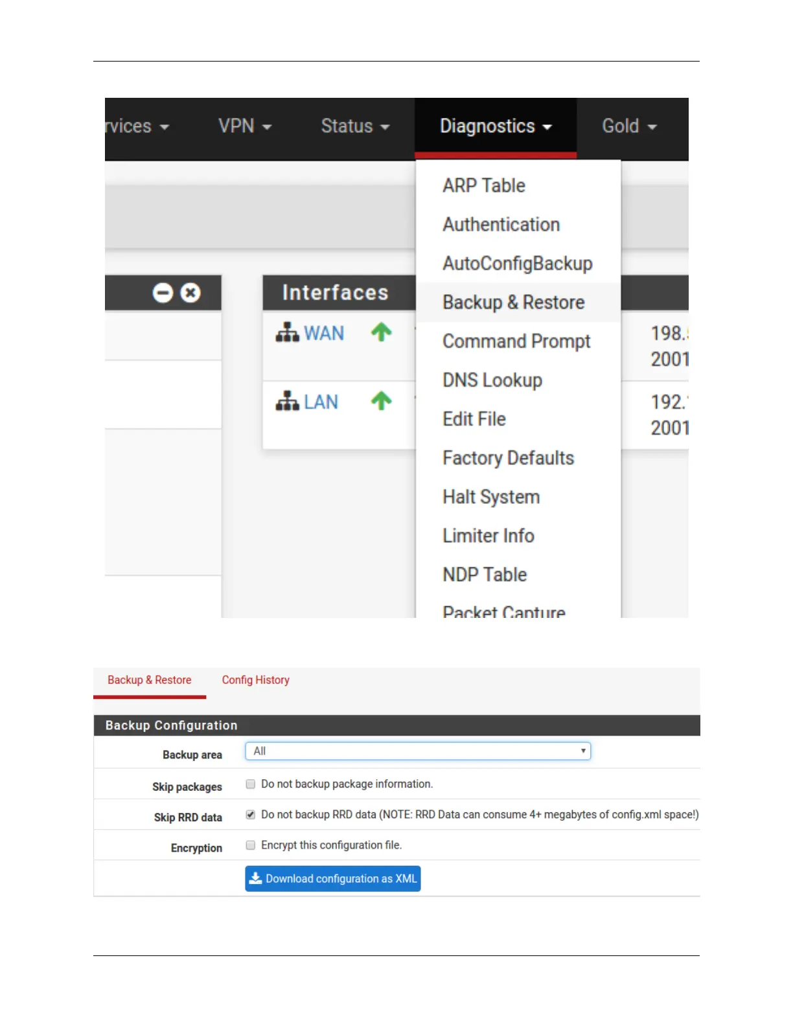Open the LAN interface link
The width and height of the screenshot is (793, 1026).
pyautogui.click(x=321, y=402)
